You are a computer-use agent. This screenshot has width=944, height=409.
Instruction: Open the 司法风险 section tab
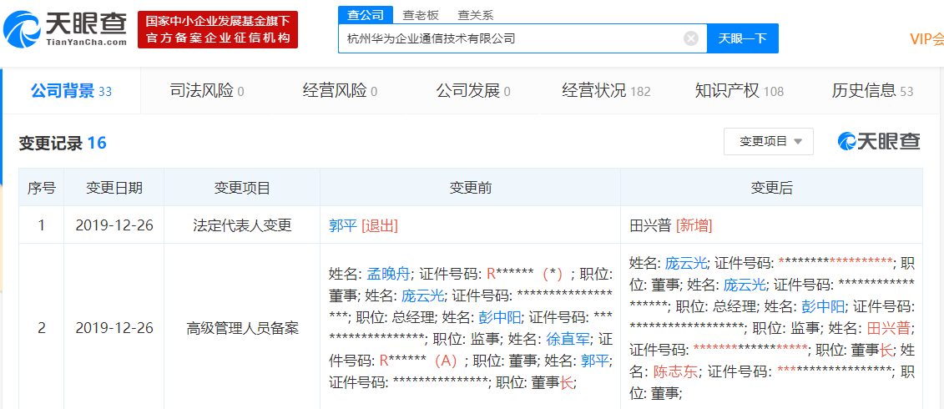pos(207,91)
